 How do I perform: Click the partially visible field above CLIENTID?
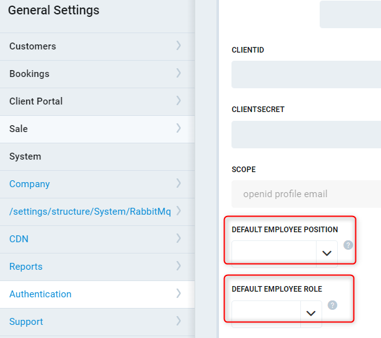click(x=350, y=14)
